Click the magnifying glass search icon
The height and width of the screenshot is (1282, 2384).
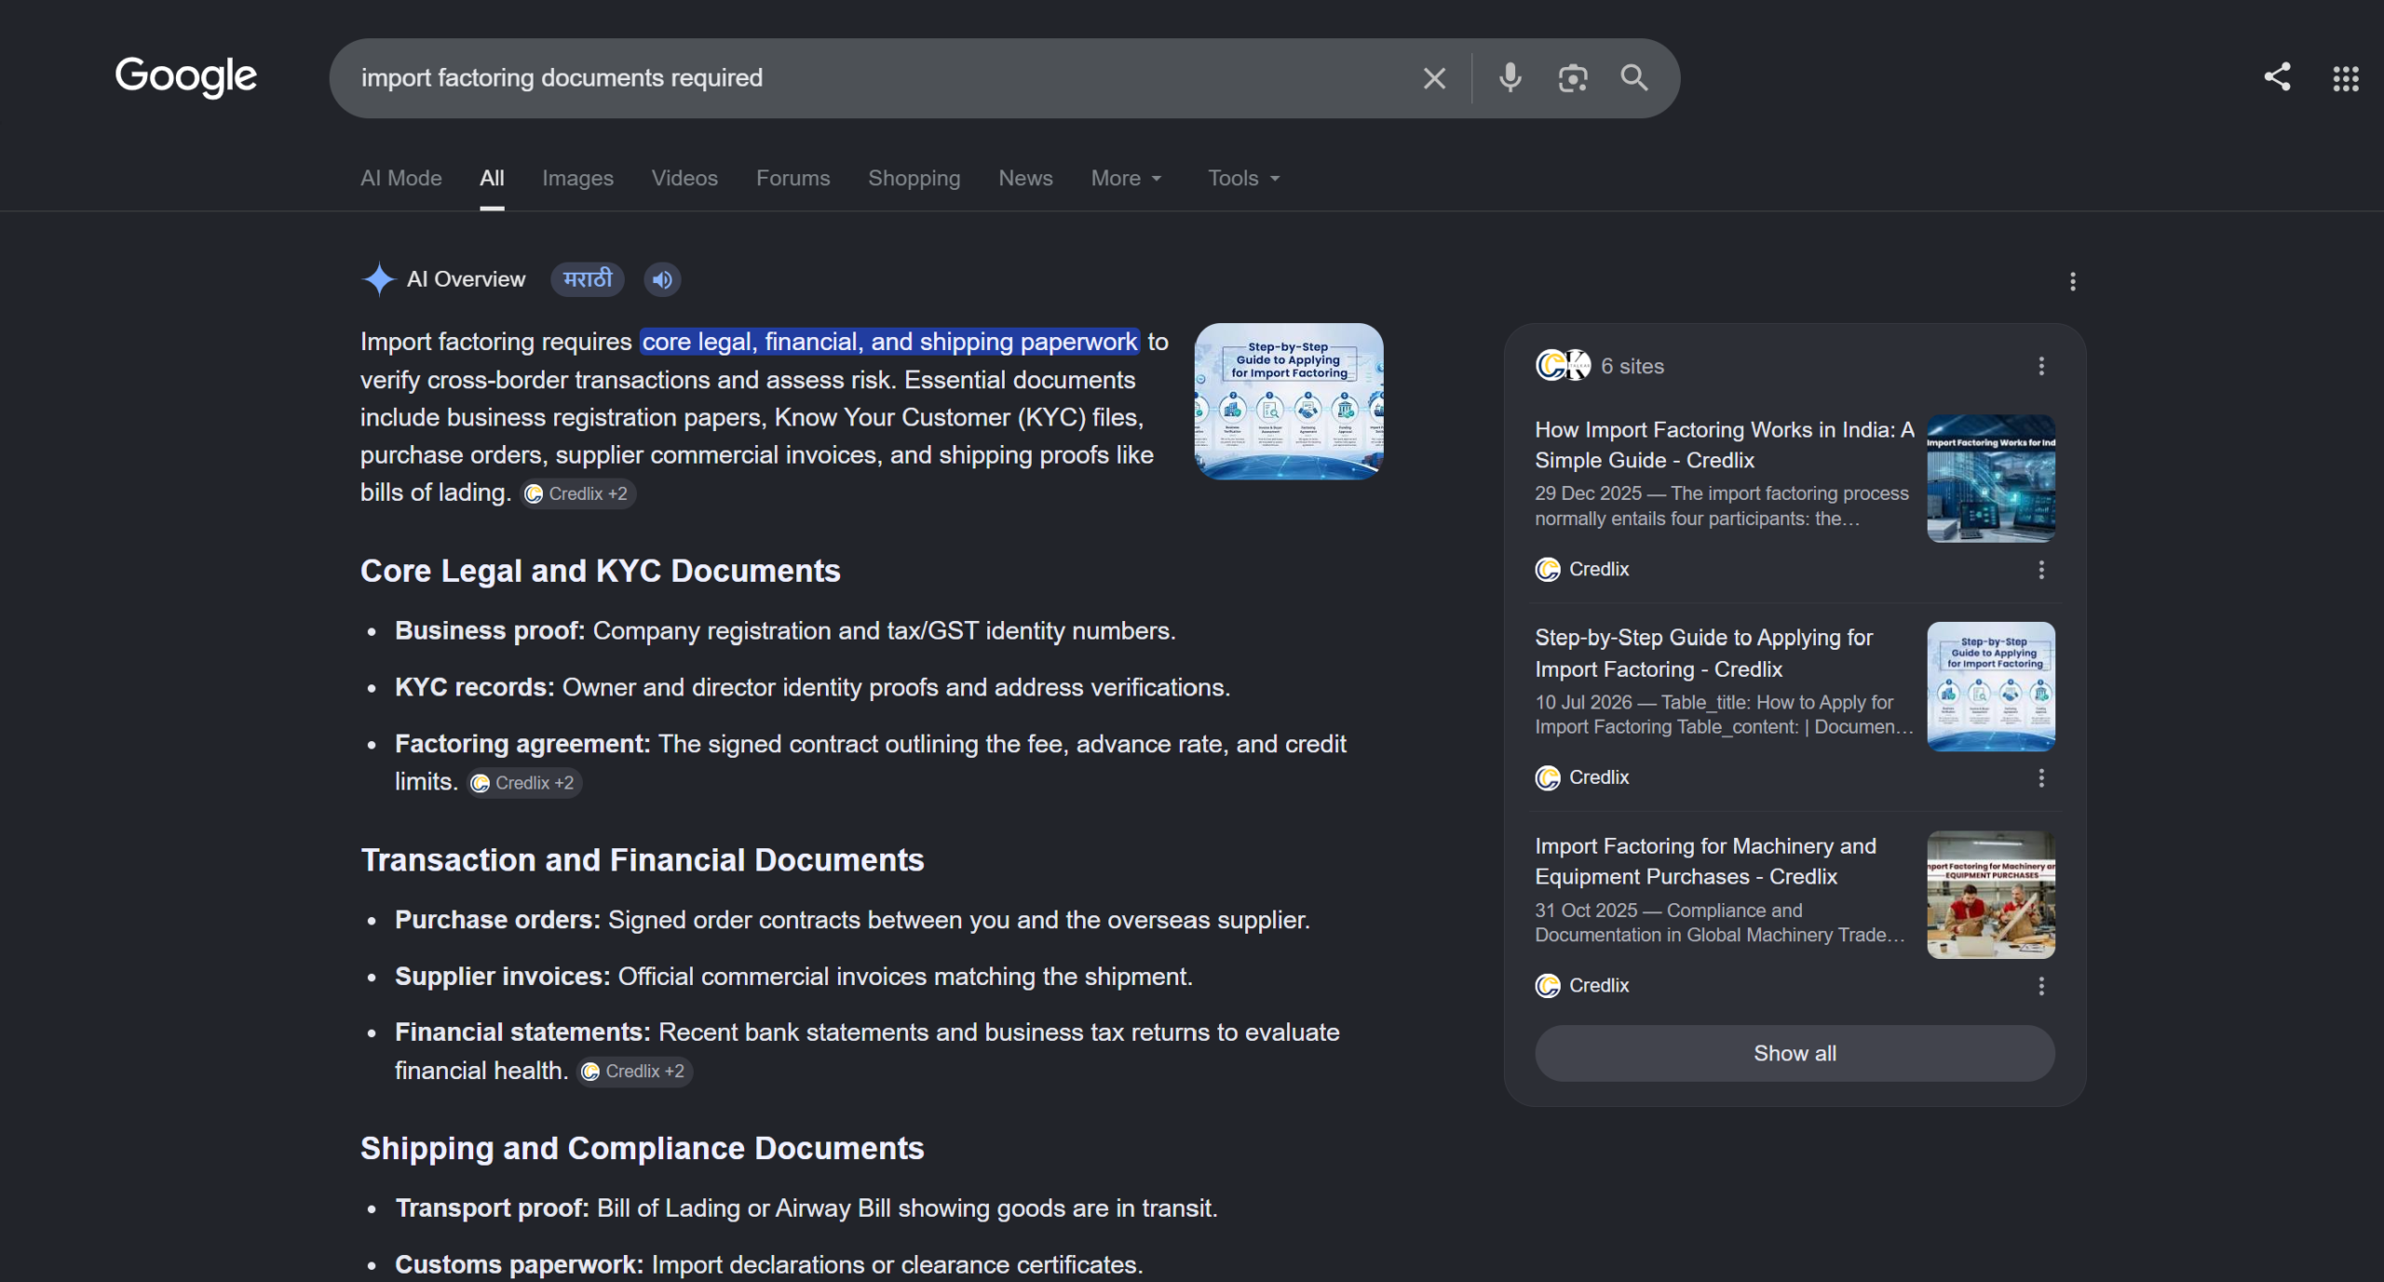1634,77
